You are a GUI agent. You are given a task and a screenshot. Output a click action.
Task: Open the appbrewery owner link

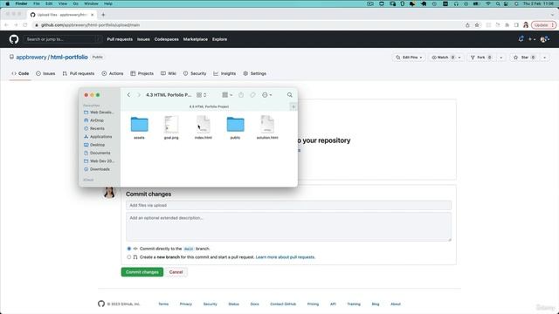pyautogui.click(x=31, y=57)
